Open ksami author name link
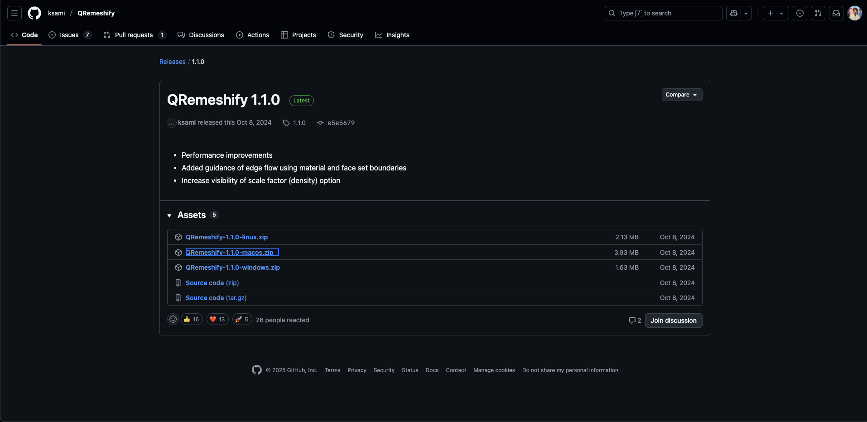Screen dimensions: 867x422 187,122
